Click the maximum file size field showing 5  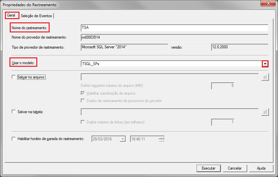coord(223,86)
